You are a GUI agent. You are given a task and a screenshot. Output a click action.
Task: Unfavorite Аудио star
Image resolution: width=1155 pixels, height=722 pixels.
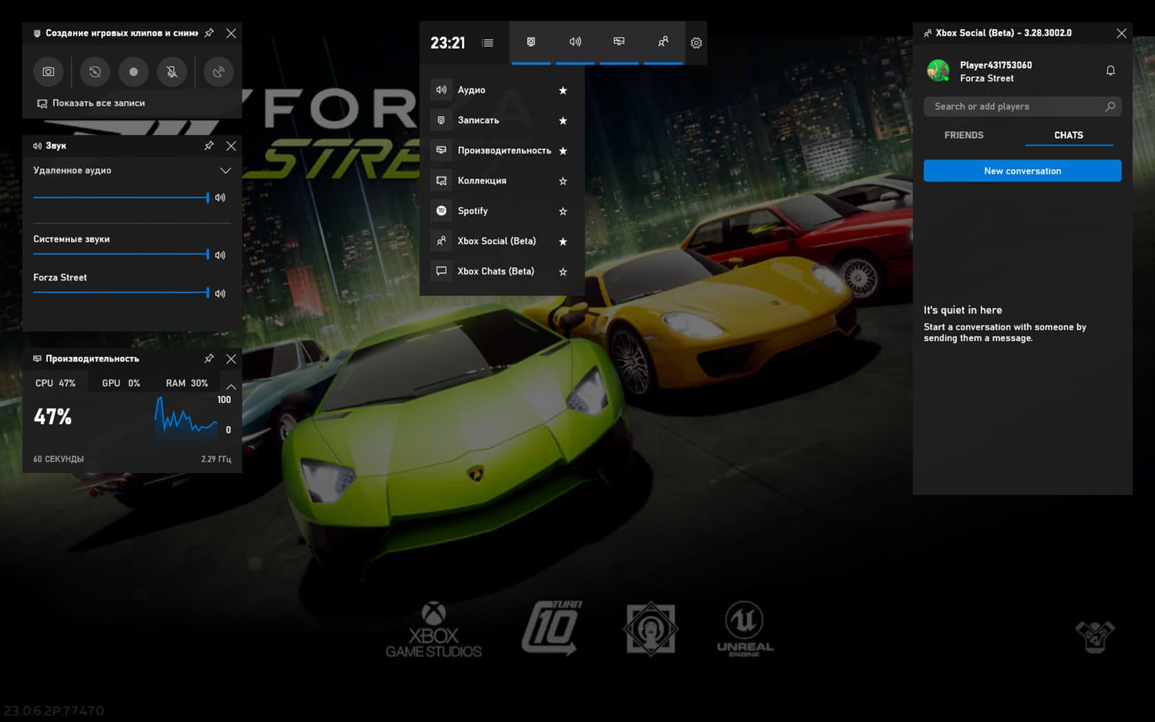pos(563,90)
